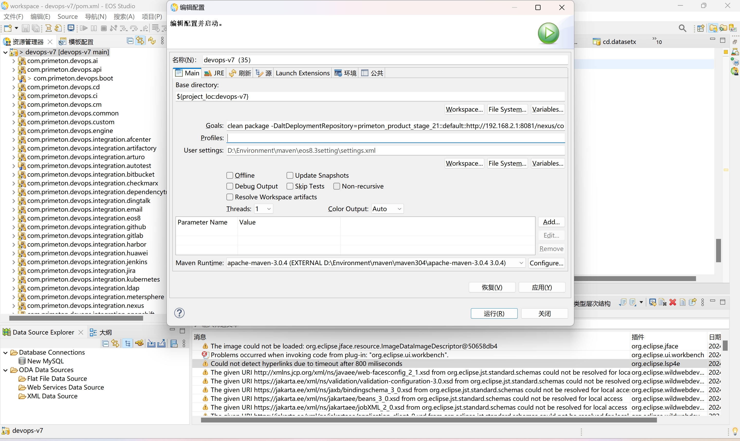This screenshot has width=740, height=441.
Task: Expand the com.primeton.devops.boot node
Action: [x=13, y=78]
